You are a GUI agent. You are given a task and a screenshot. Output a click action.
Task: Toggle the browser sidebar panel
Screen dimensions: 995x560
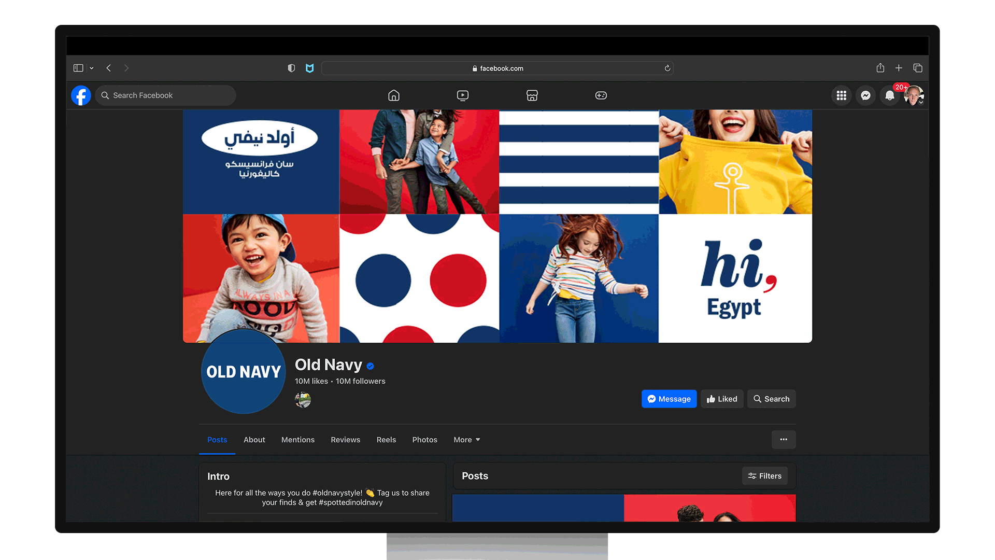click(x=78, y=68)
